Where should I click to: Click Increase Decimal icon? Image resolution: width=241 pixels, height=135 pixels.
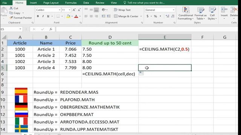(x=168, y=16)
